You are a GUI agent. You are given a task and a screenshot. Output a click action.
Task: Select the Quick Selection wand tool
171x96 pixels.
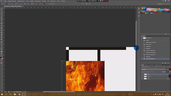tap(1, 16)
